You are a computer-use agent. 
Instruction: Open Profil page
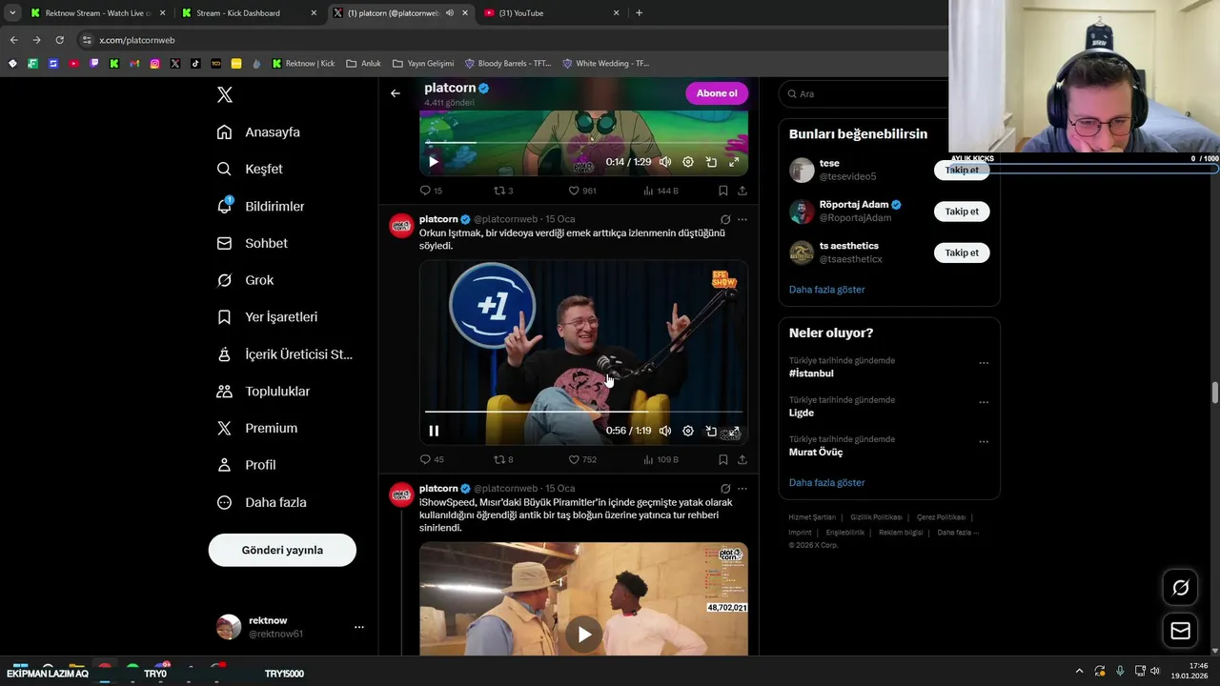[x=246, y=465]
